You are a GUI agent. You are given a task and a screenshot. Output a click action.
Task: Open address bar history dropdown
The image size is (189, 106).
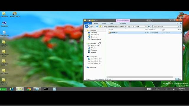pos(146,26)
